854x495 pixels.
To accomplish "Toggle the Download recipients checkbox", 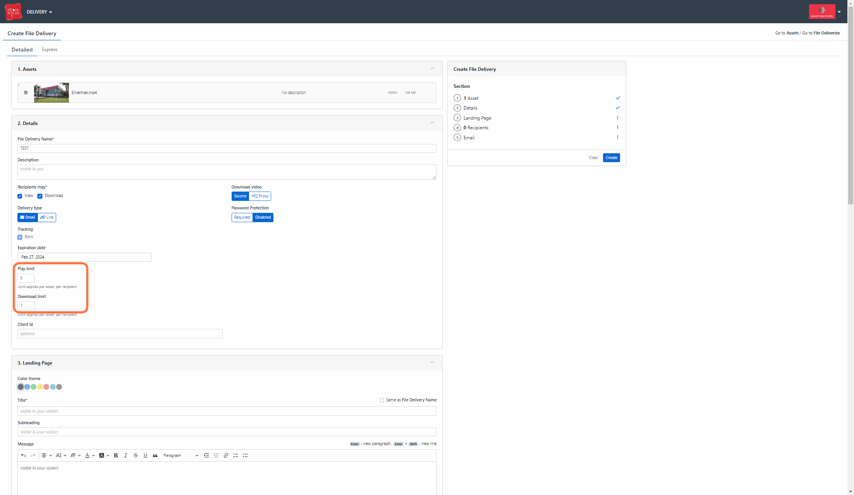I will (40, 196).
